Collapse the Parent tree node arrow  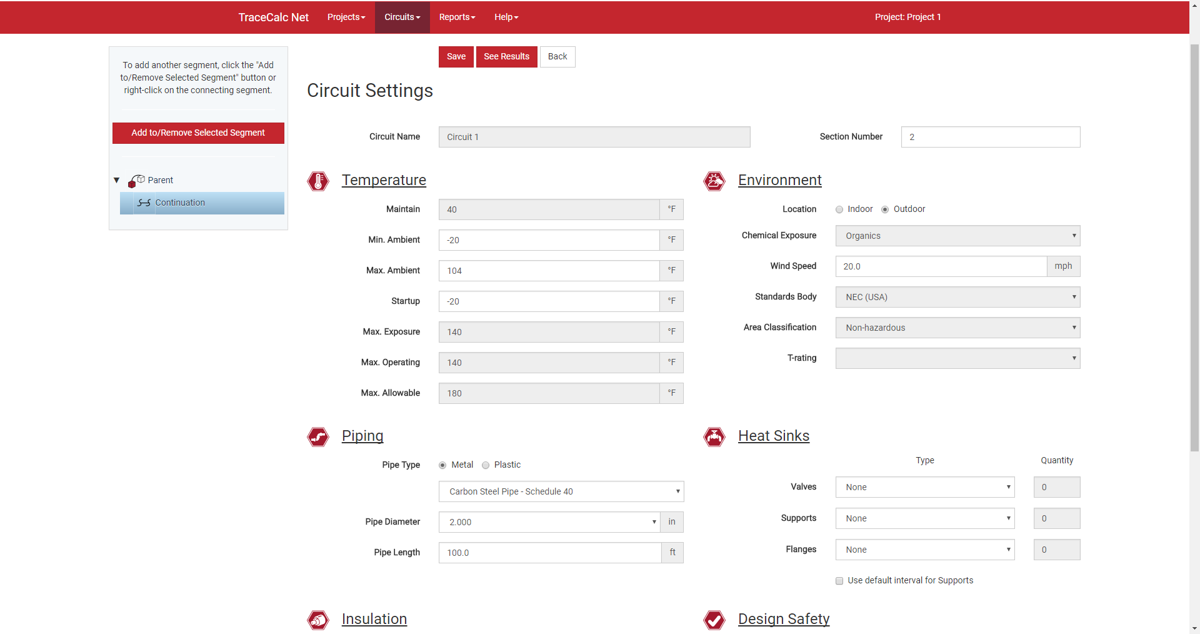(116, 181)
